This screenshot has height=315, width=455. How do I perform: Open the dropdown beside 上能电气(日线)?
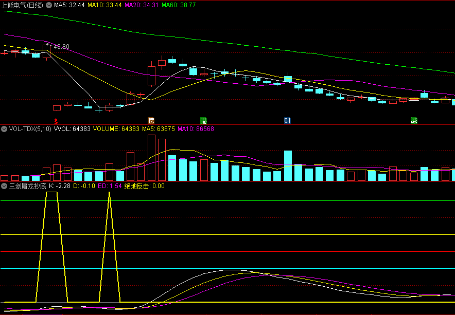(49, 5)
